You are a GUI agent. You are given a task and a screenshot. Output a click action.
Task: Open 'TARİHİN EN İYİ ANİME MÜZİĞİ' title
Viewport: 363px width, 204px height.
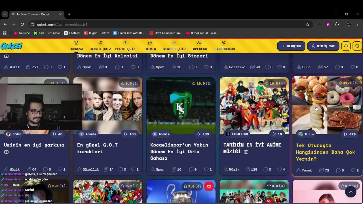click(252, 148)
